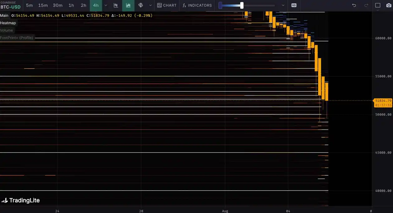This screenshot has height=213, width=393.
Task: Take a chart snapshot with camera icon
Action: (388, 5)
